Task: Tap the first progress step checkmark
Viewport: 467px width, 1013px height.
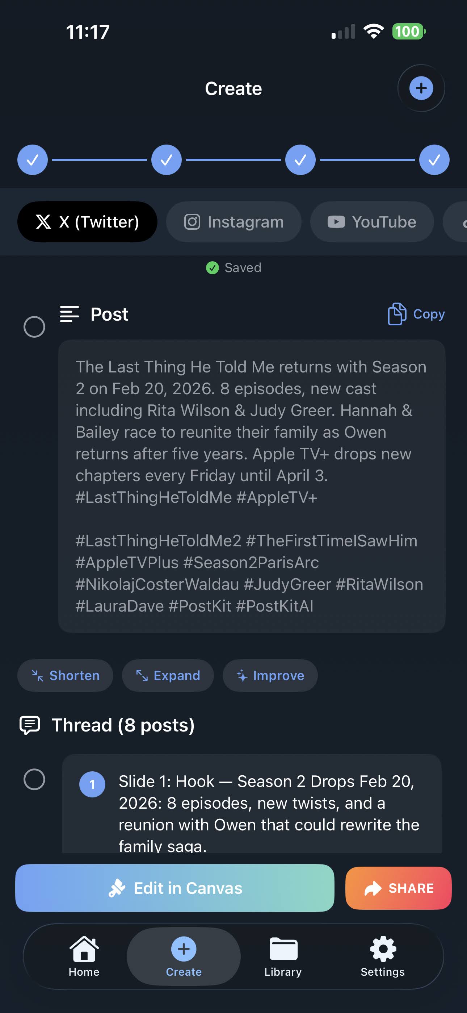Action: 33,160
